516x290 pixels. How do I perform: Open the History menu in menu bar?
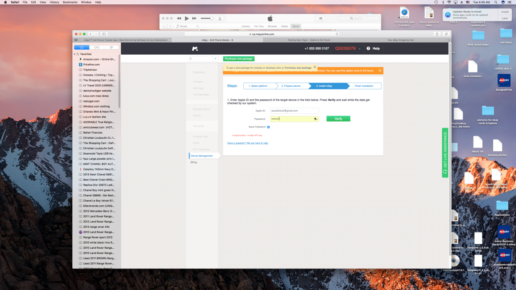click(x=54, y=2)
